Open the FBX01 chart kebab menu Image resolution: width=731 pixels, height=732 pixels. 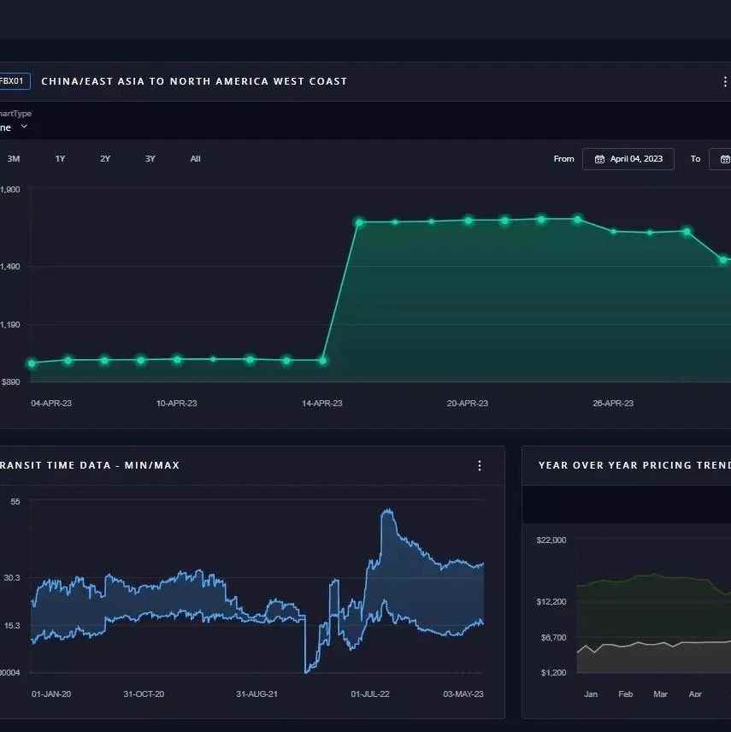[724, 82]
